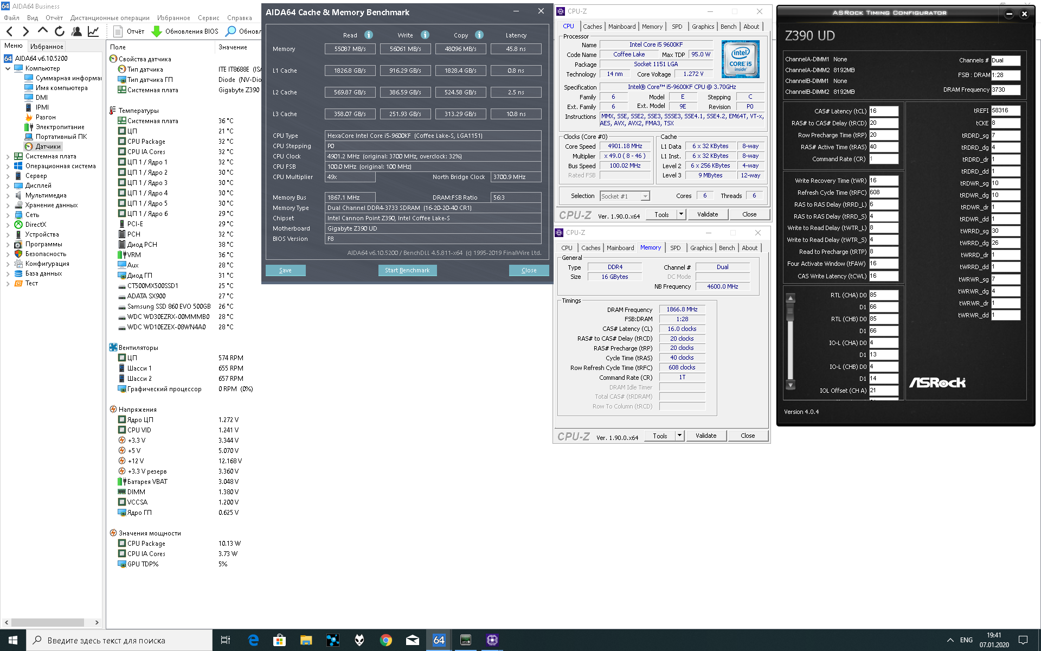This screenshot has width=1041, height=651.
Task: Expand the Системная плата tree node
Action: pos(8,156)
